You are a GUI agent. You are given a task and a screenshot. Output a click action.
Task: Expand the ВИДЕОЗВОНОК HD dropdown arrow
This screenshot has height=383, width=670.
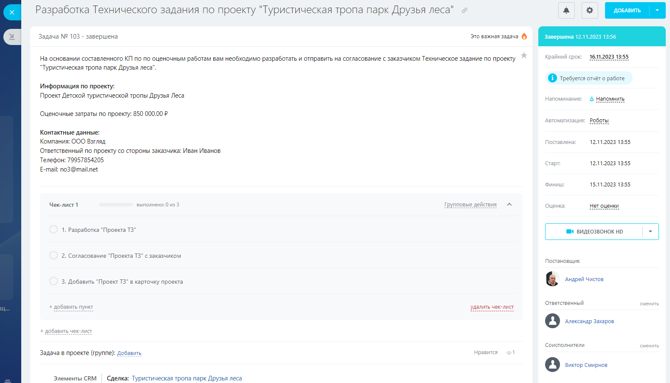pyautogui.click(x=650, y=232)
